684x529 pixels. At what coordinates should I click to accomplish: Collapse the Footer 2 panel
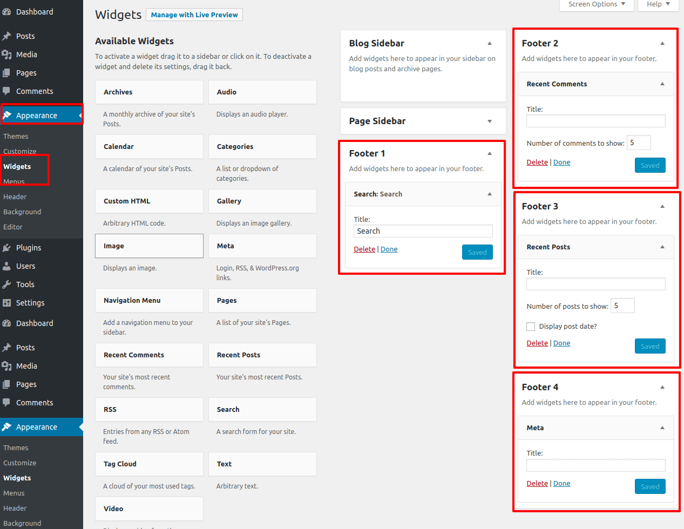click(x=662, y=43)
